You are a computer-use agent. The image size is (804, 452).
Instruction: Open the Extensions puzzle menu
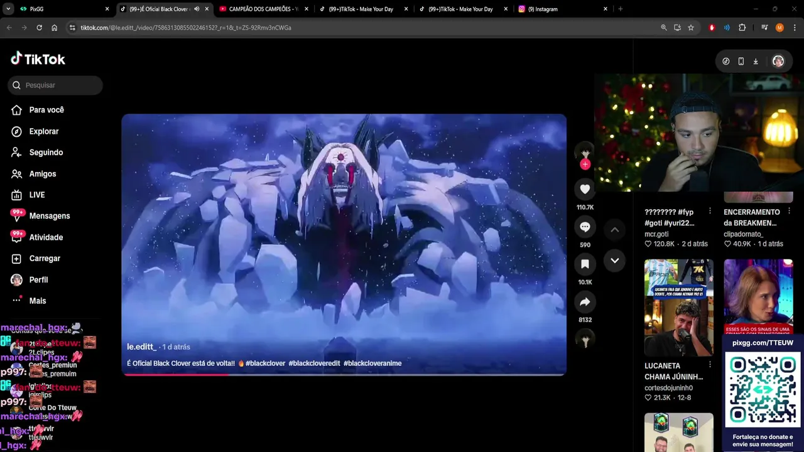tap(742, 28)
